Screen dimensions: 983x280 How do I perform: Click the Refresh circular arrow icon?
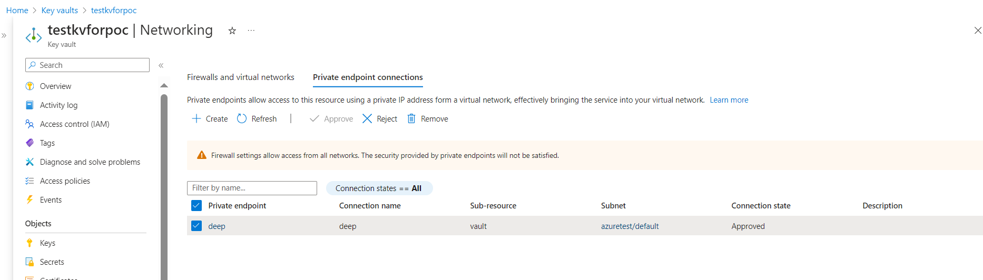tap(242, 119)
